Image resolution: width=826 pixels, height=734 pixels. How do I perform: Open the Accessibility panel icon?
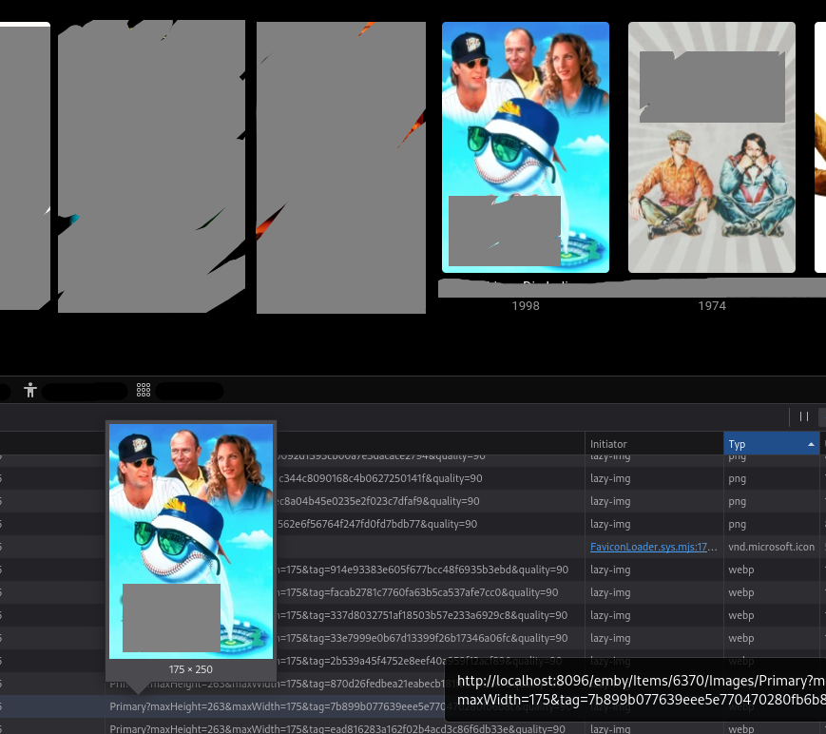30,390
